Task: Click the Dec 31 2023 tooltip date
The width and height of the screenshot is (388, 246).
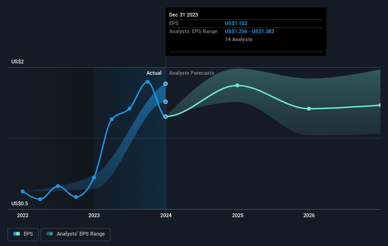Action: tap(184, 15)
